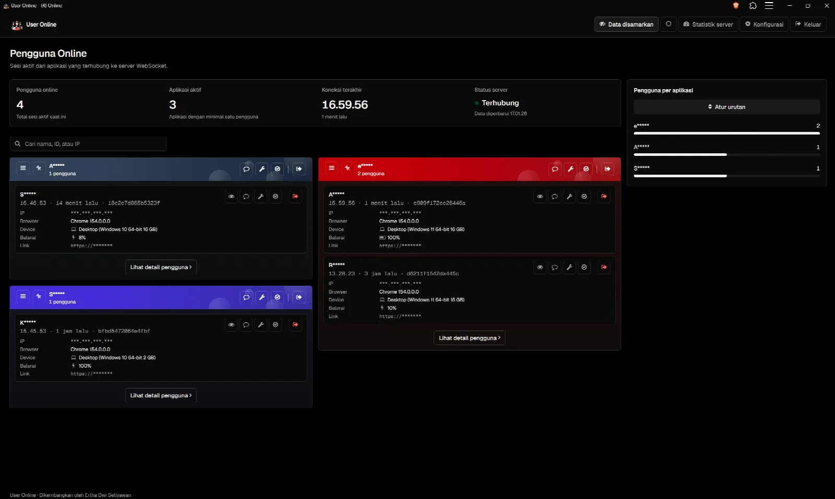835x499 pixels.
Task: Expand Lihat detail pengguna under the blue A***** card
Action: (161, 267)
